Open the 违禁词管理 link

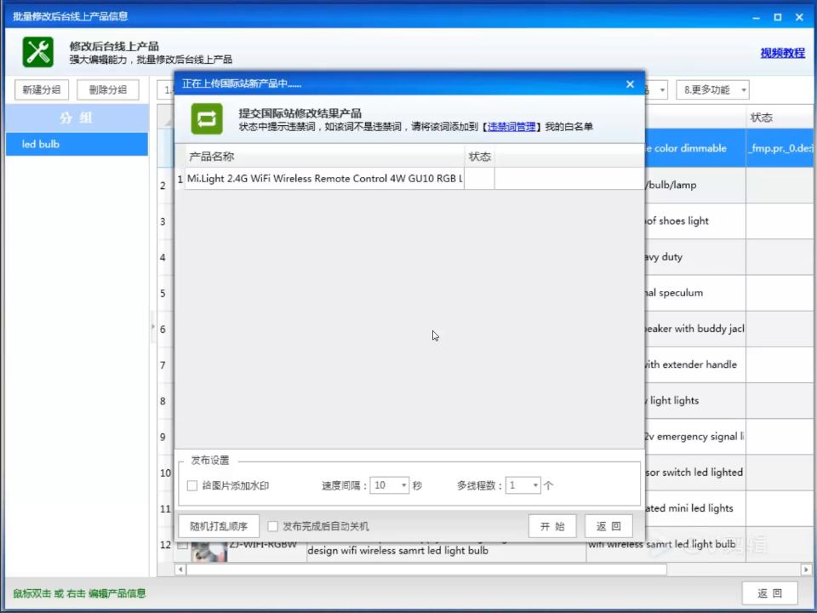point(511,127)
